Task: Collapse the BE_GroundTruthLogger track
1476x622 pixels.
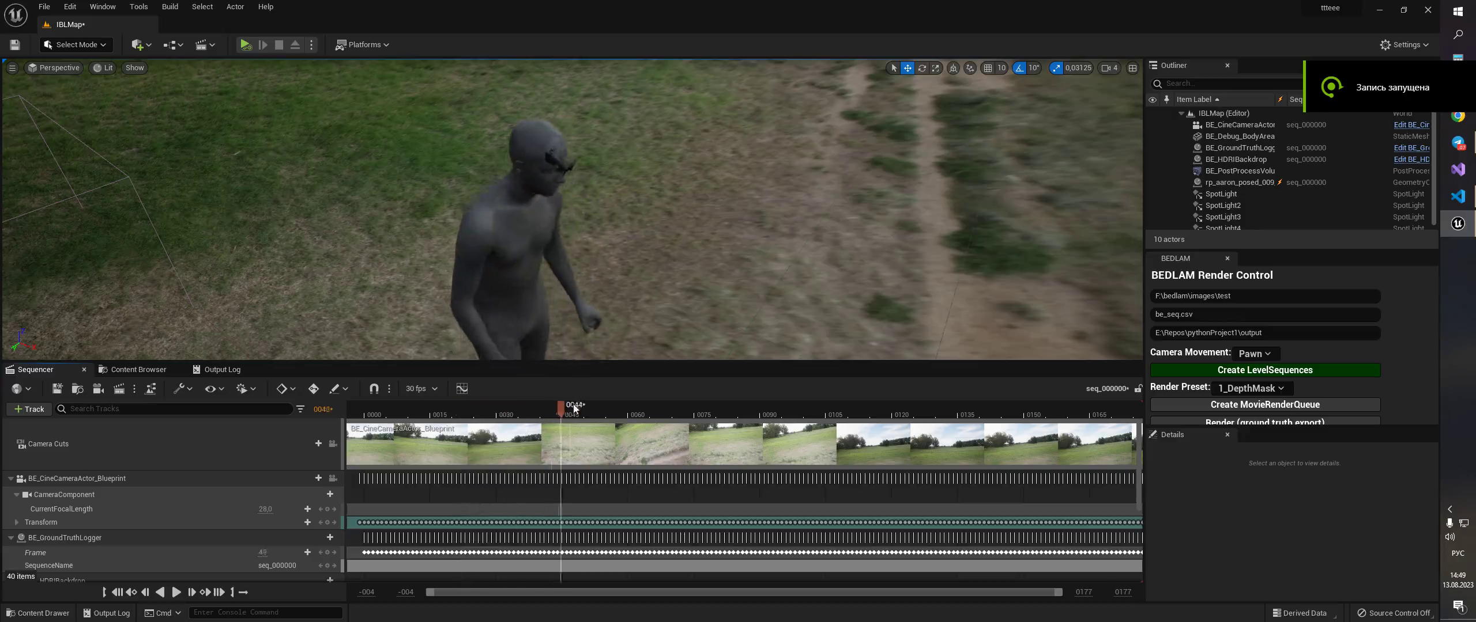Action: pyautogui.click(x=10, y=538)
